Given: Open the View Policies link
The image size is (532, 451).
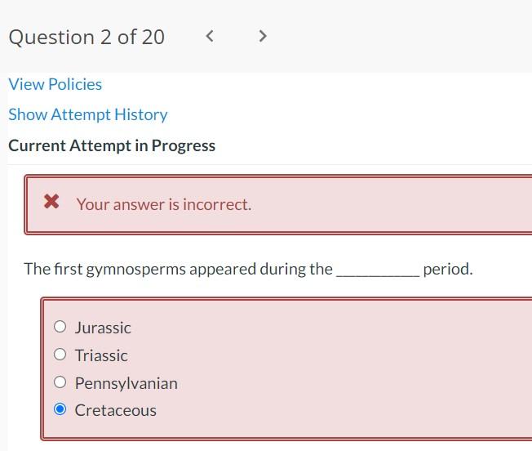Looking at the screenshot, I should (55, 84).
